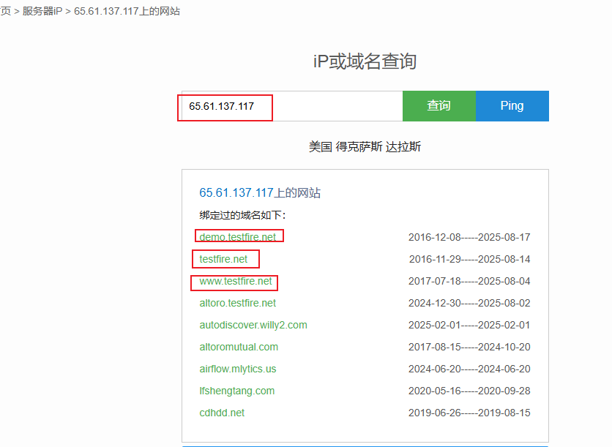Image resolution: width=612 pixels, height=447 pixels.
Task: Click the breadcrumb text 65.61.137.117上的网站
Action: pos(127,11)
